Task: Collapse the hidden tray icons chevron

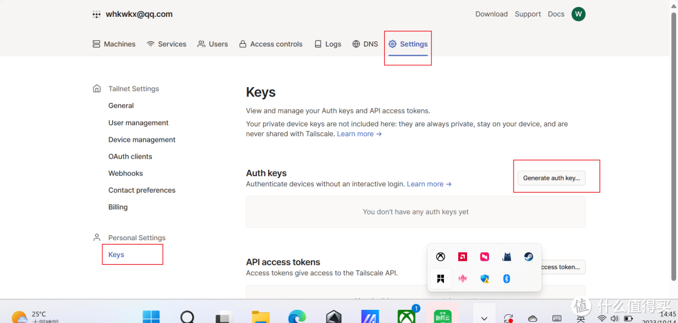Action: [x=483, y=317]
